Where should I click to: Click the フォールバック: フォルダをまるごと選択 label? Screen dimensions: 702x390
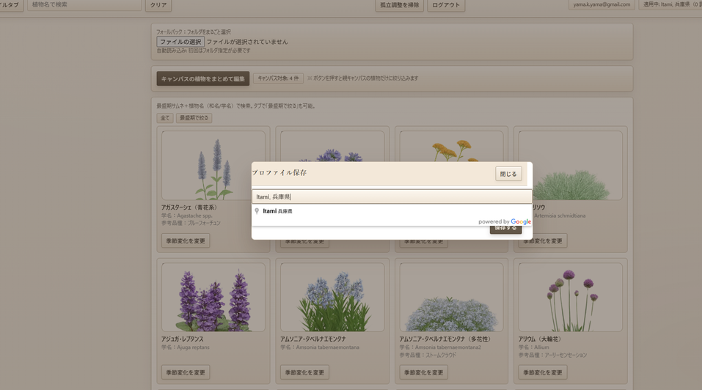pos(194,32)
